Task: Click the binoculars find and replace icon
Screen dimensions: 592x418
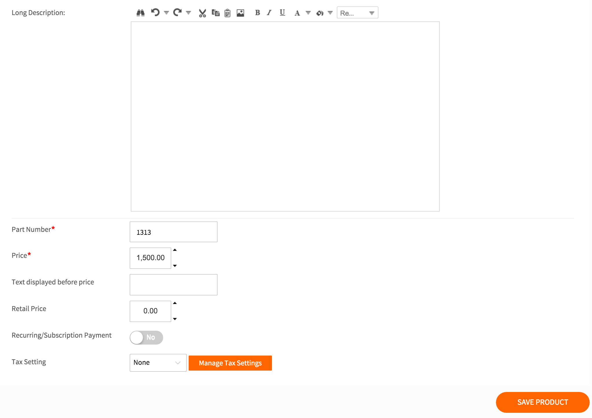Action: click(141, 13)
